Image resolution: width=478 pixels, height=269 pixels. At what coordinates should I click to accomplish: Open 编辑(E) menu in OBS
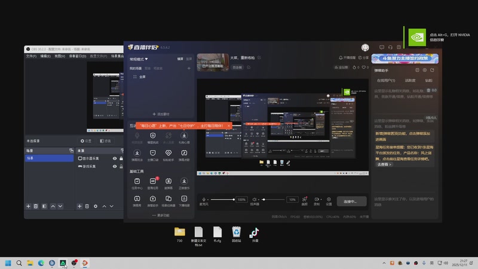[45, 56]
